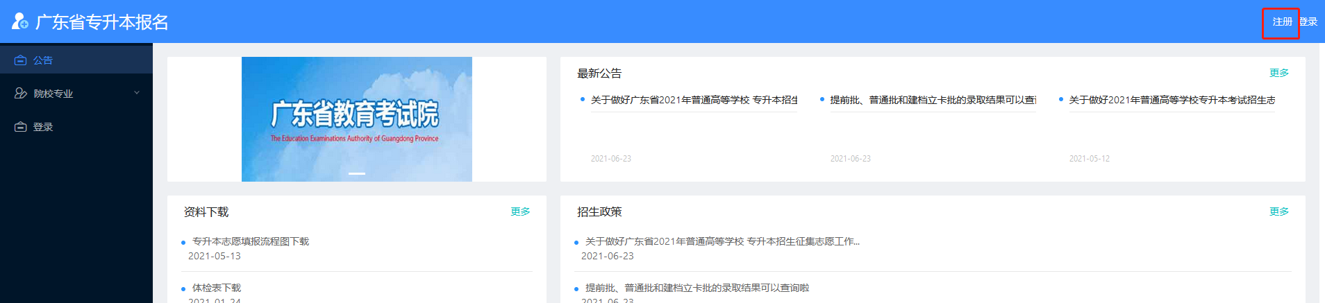Open 体检表下载 link
Image resolution: width=1325 pixels, height=303 pixels.
(x=217, y=288)
